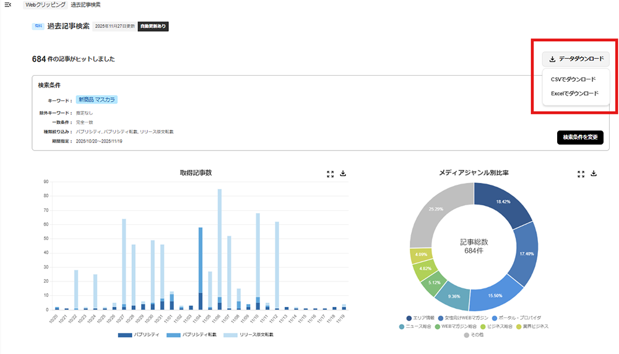Toggle パブリシティ転載 legend series
The width and height of the screenshot is (619, 354).
[191, 335]
